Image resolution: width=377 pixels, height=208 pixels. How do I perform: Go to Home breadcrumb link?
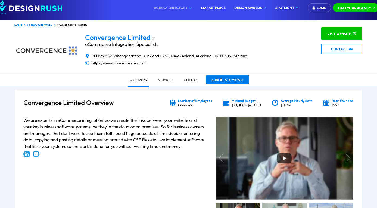point(18,25)
